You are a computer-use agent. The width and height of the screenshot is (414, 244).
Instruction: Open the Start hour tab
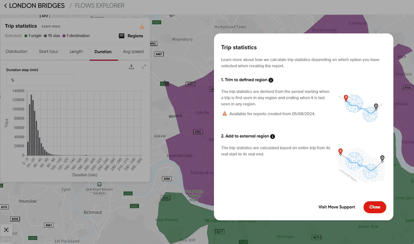(x=49, y=52)
